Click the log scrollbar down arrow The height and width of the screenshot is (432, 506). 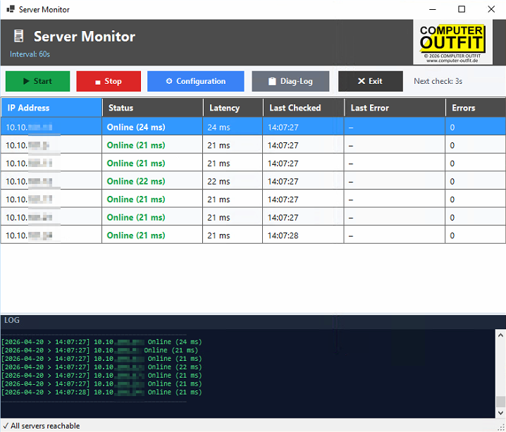tap(500, 413)
